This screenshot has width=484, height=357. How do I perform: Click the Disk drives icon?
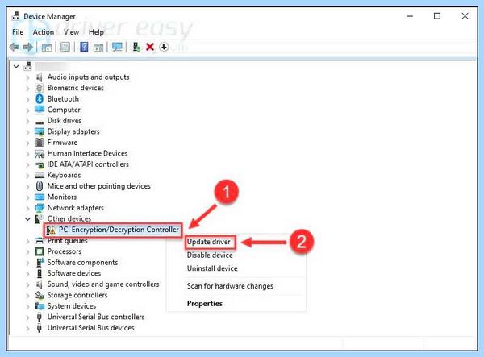point(40,122)
